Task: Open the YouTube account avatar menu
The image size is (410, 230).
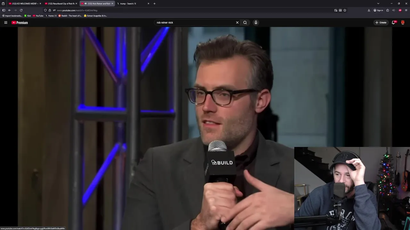Action: 403,23
